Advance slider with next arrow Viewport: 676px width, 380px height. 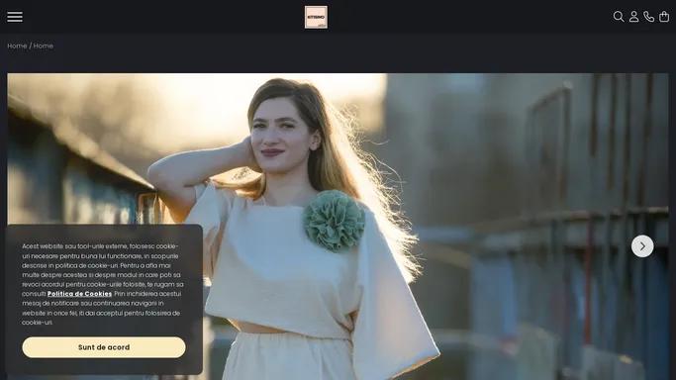coord(642,246)
